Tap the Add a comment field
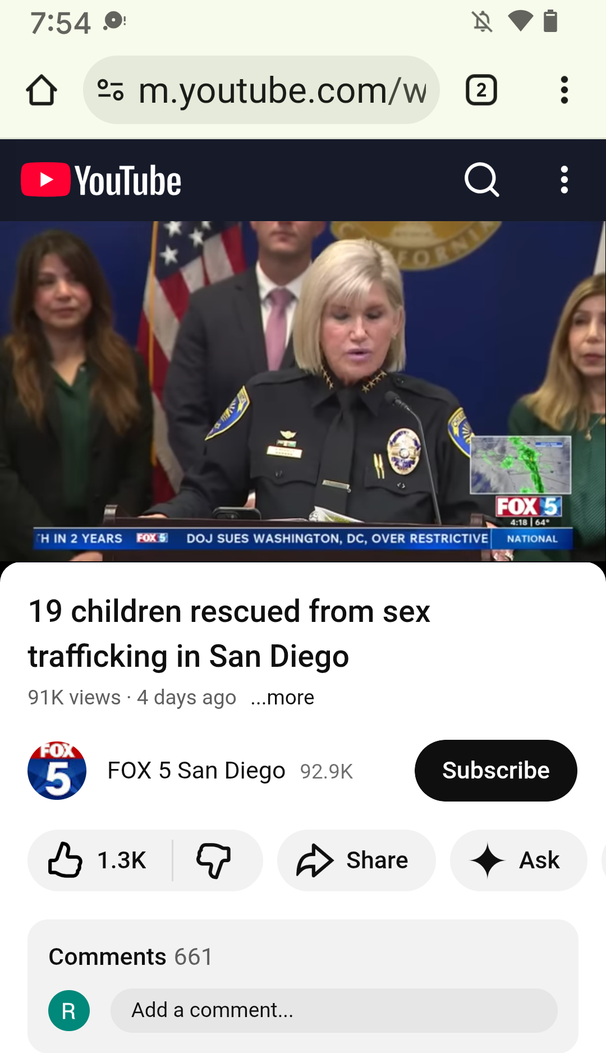The height and width of the screenshot is (1053, 606). tap(334, 1010)
